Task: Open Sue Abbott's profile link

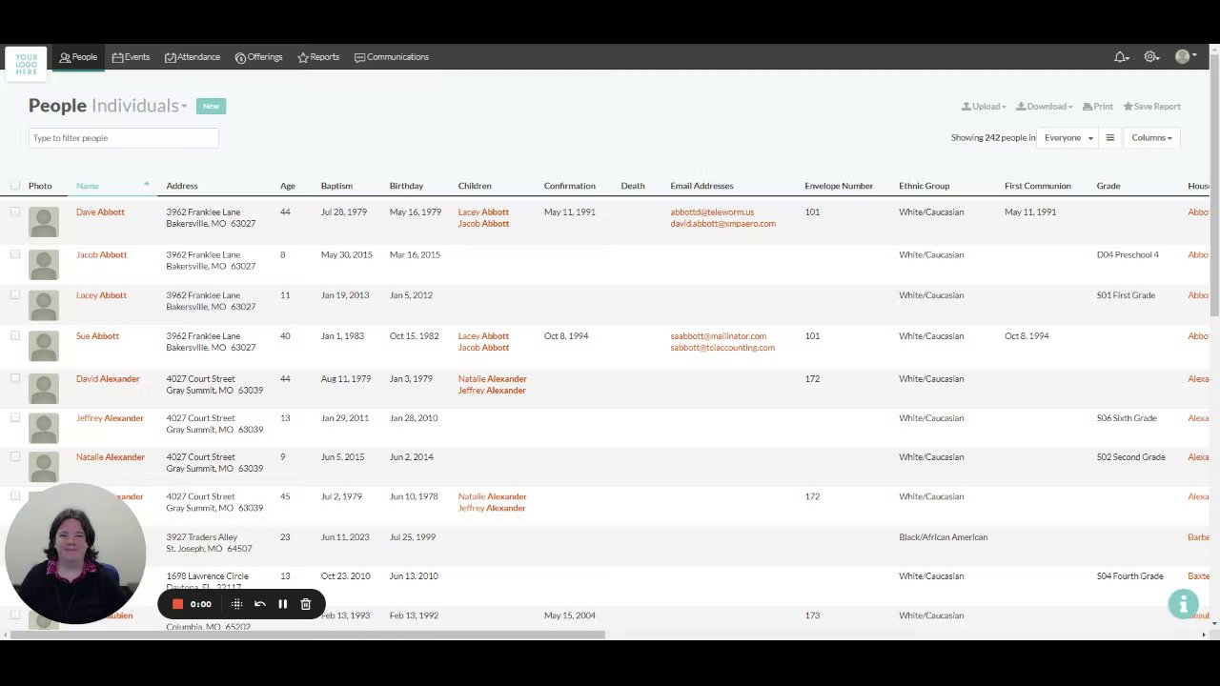Action: (x=97, y=336)
